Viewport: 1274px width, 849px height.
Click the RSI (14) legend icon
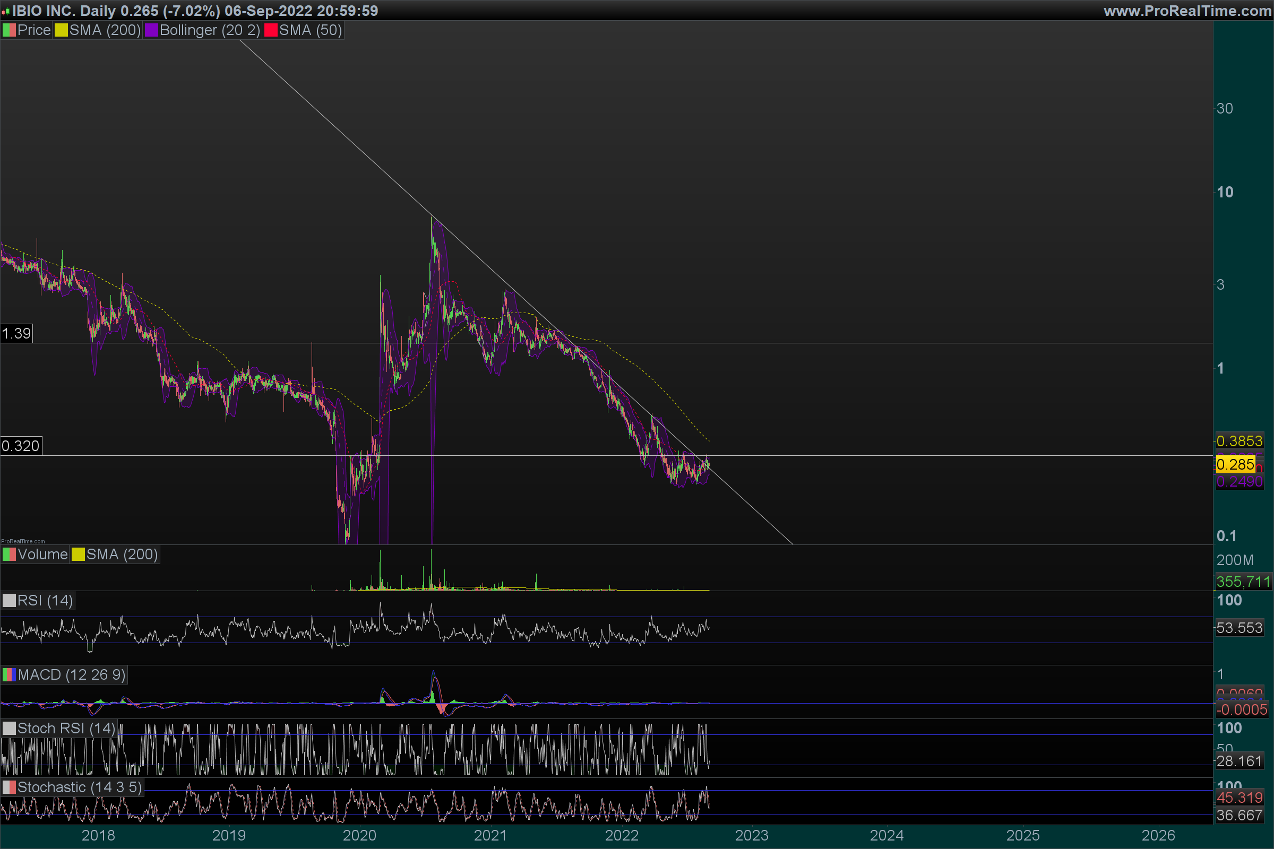coord(9,601)
